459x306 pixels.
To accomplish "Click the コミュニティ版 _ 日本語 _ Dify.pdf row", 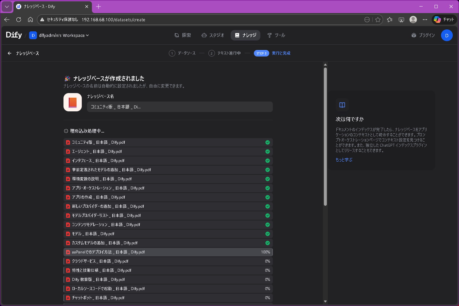I will (x=168, y=142).
